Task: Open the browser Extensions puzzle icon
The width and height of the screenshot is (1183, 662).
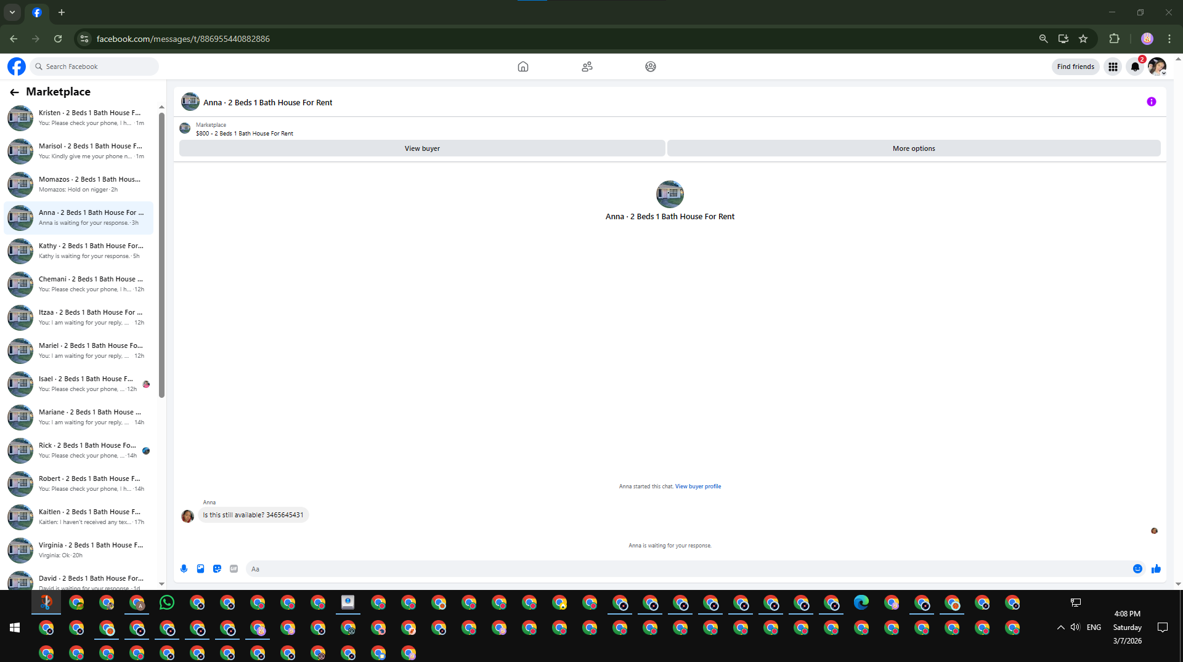Action: pyautogui.click(x=1114, y=39)
